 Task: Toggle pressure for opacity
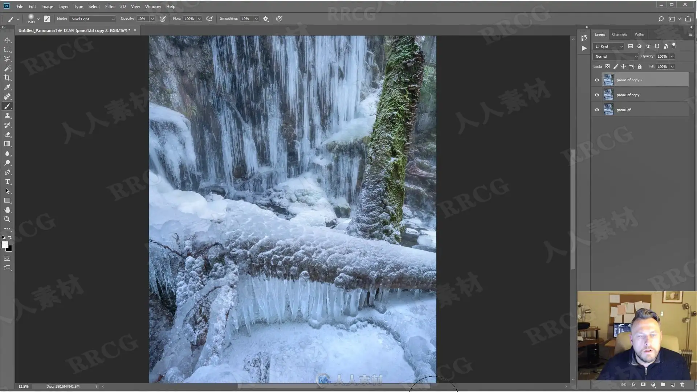tap(163, 19)
